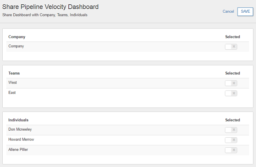
Task: Click the West team row label
Action: point(13,82)
